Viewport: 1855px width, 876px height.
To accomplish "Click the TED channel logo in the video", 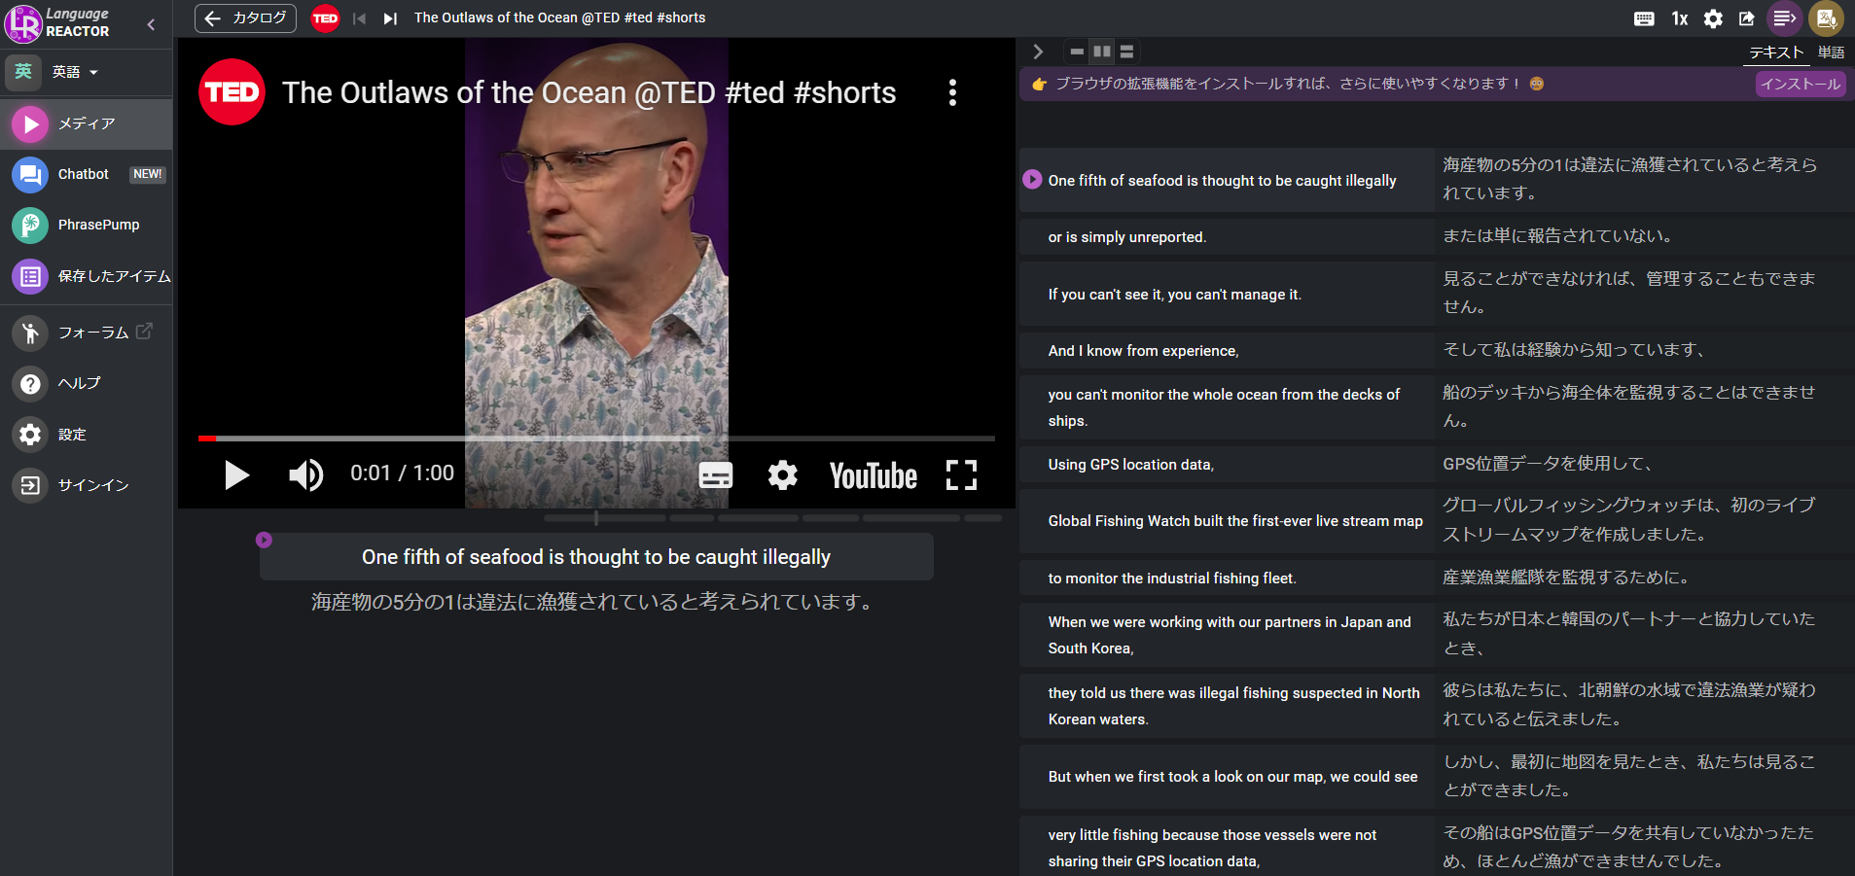I will click(x=232, y=92).
